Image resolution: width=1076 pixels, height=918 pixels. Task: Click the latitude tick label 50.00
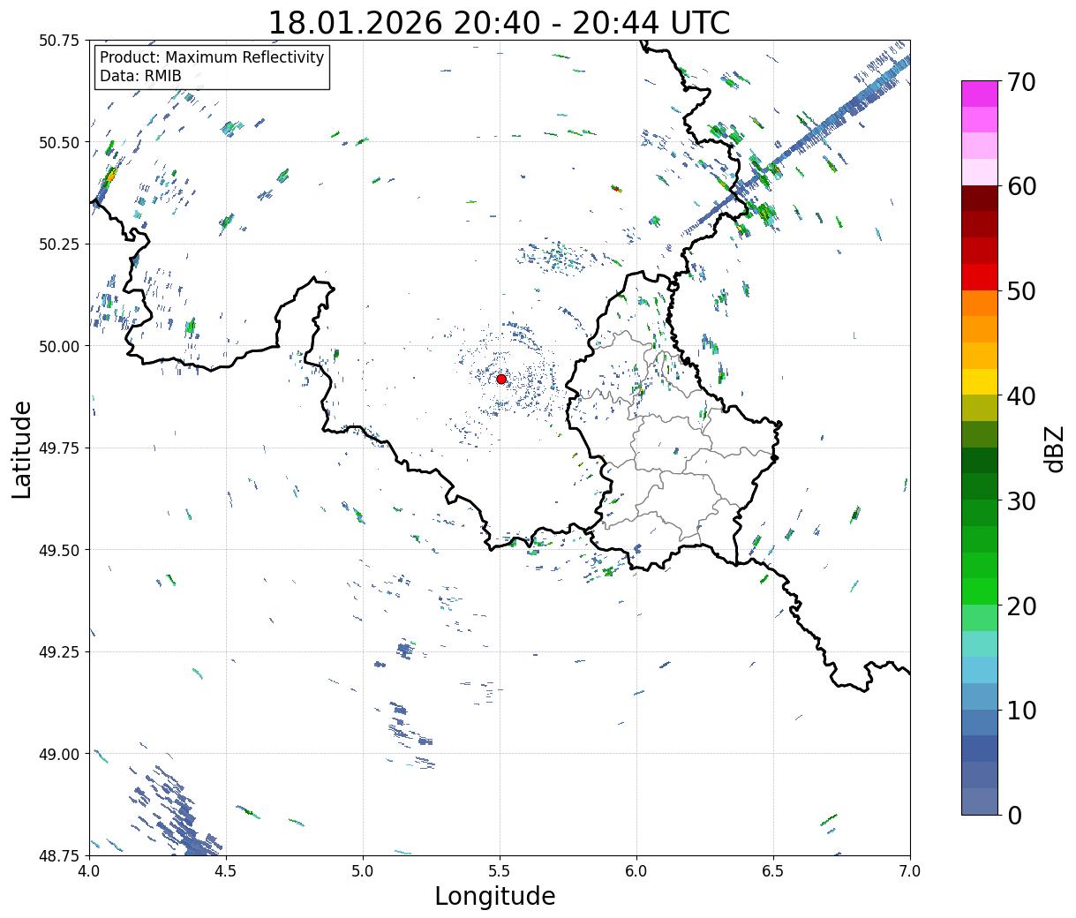pos(59,346)
